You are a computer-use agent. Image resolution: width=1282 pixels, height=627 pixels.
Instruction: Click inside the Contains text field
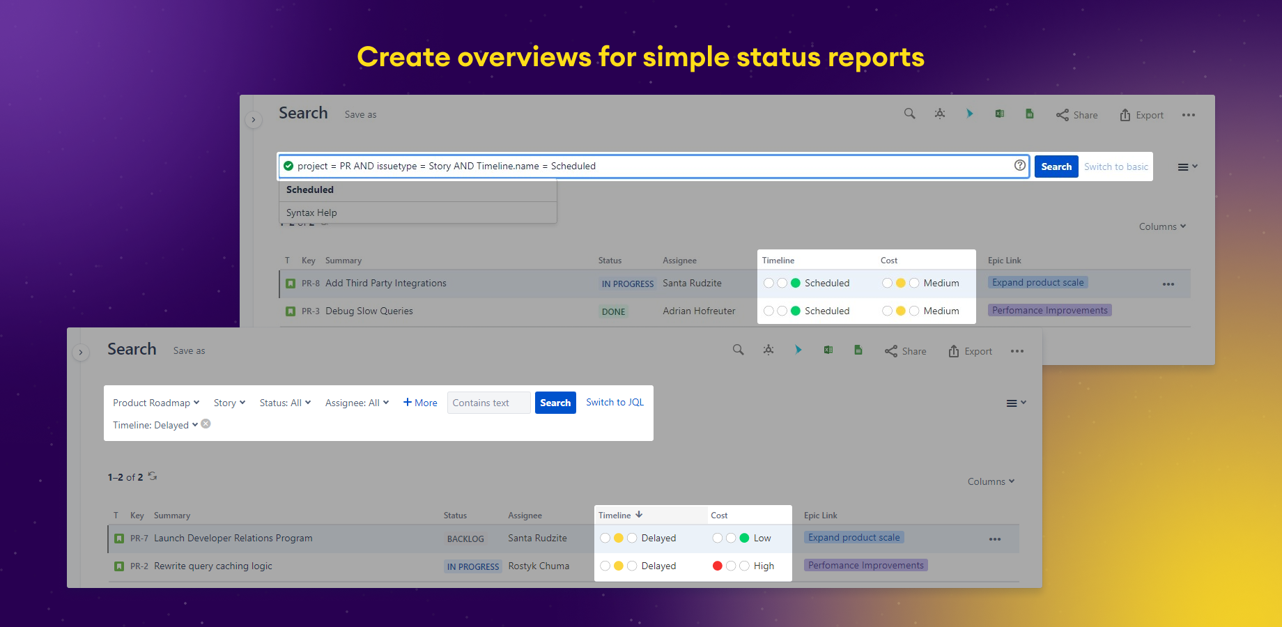click(x=488, y=403)
